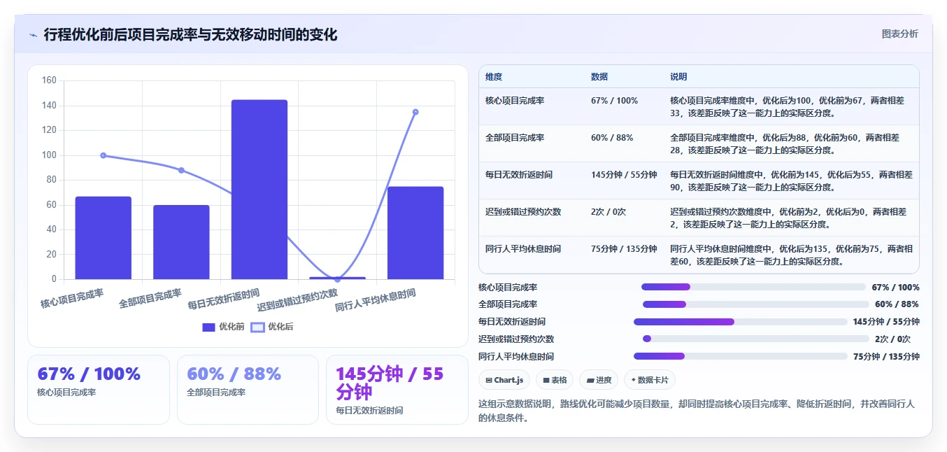Click the description for 迟到或错过预约次数 row
Viewport: 947px width, 452px height.
(788, 218)
